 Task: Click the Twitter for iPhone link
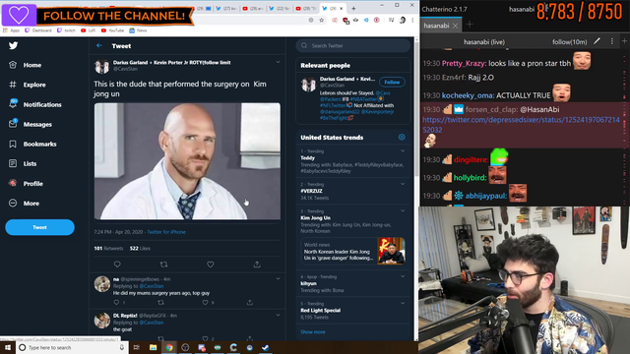coord(166,232)
